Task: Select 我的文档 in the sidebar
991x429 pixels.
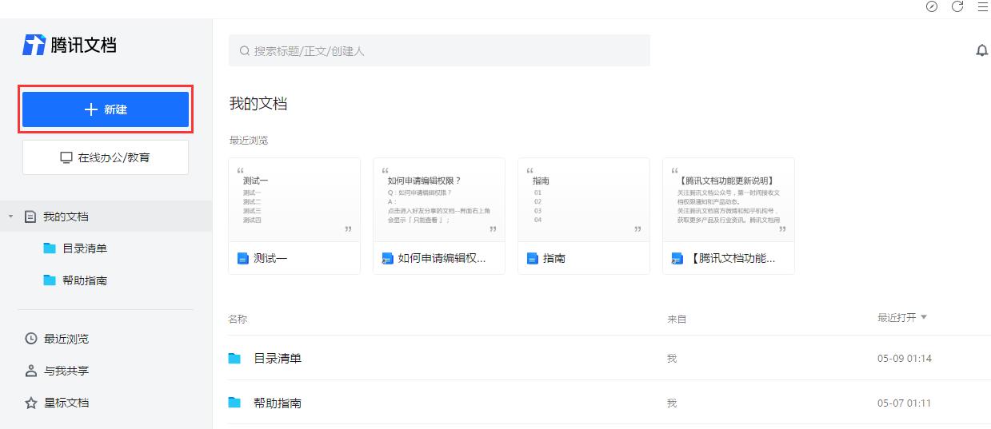Action: 106,216
